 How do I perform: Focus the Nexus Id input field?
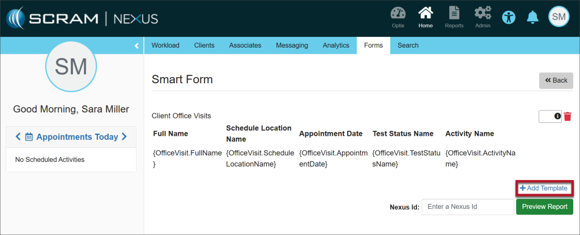[x=459, y=207]
